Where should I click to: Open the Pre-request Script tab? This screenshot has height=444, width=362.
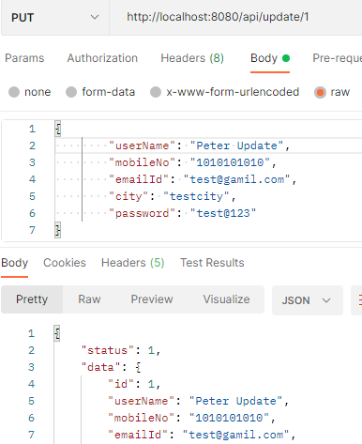pyautogui.click(x=337, y=58)
